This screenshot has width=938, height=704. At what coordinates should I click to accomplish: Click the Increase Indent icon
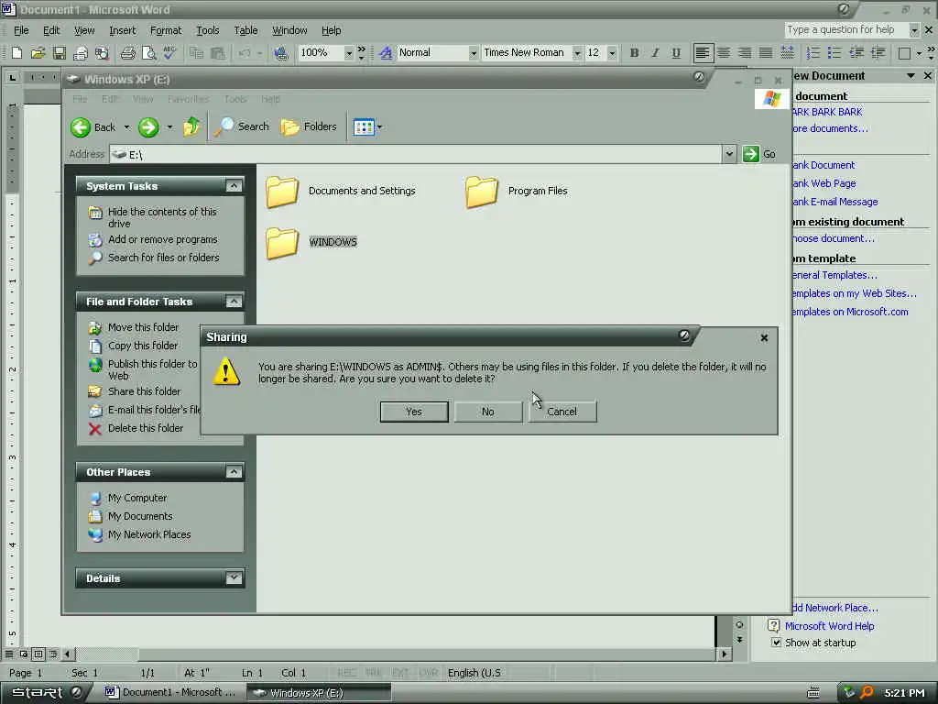point(878,52)
